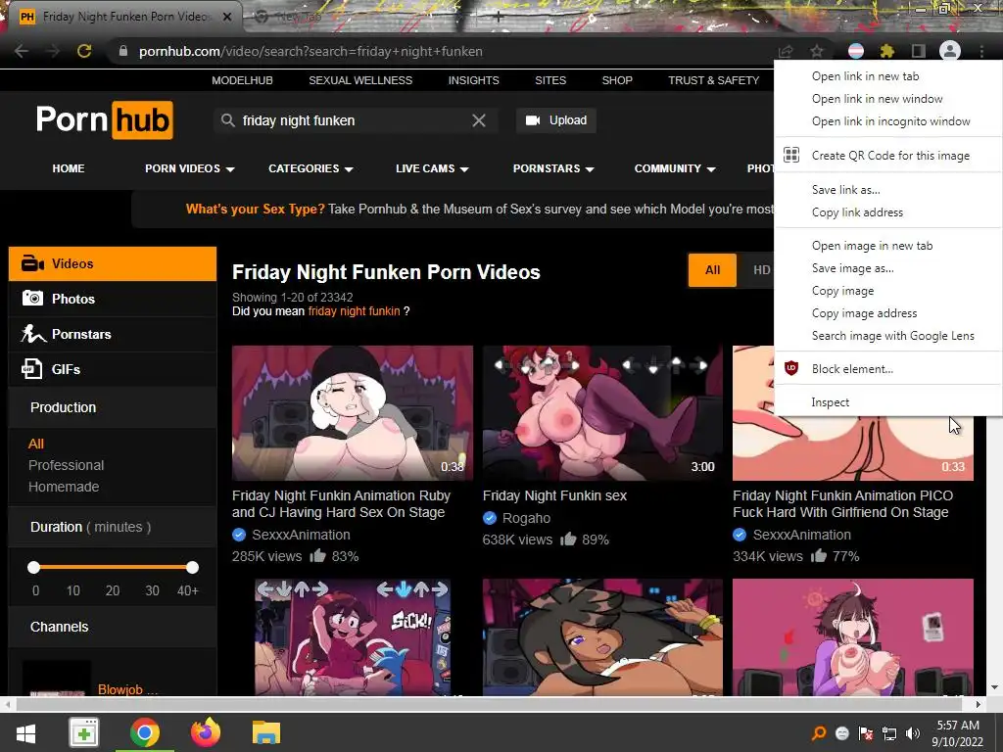Select Pornstars in the left sidebar
Viewport: 1003px width, 752px height.
pos(113,334)
